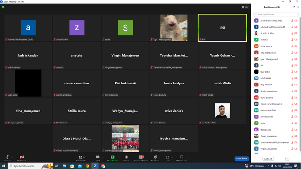Click the Find a participant search field
Image resolution: width=301 pixels, height=169 pixels.
[x=276, y=15]
